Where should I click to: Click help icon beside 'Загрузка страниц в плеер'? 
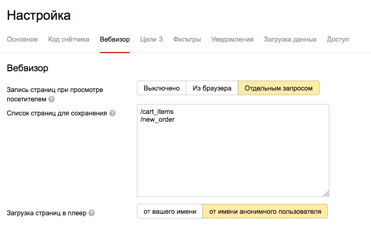(x=92, y=213)
